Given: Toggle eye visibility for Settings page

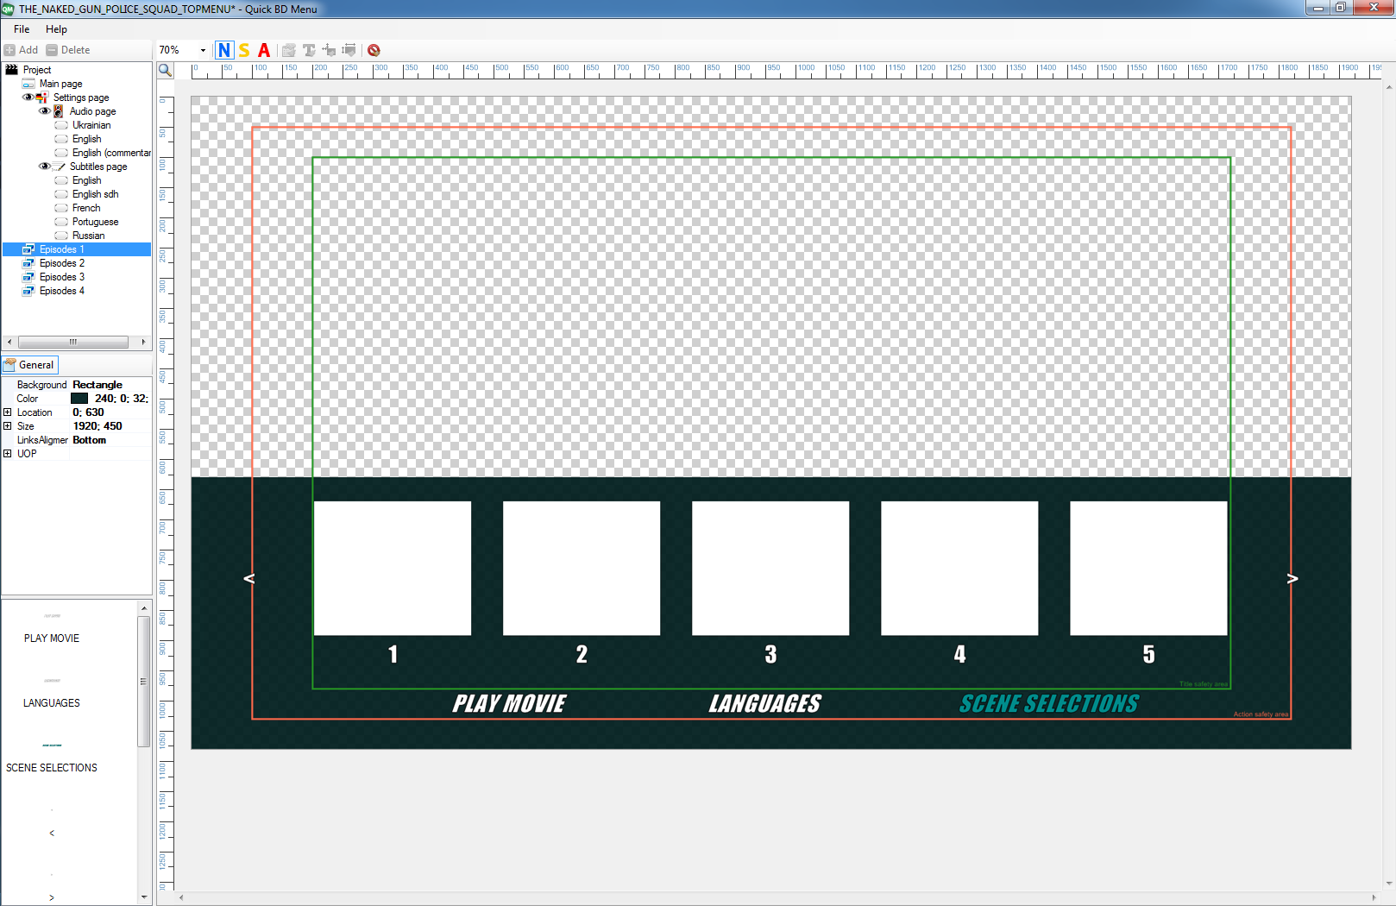Looking at the screenshot, I should [x=28, y=98].
